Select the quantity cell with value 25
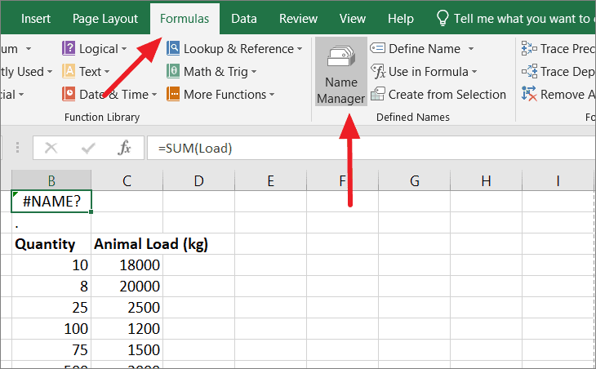This screenshot has height=369, width=596. [x=51, y=308]
